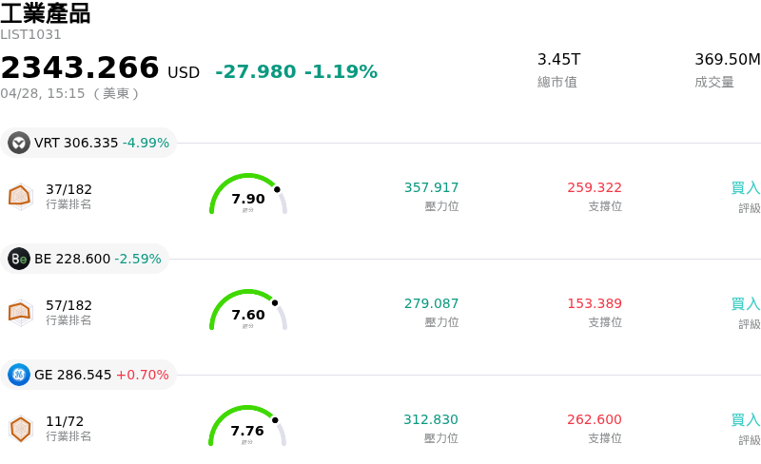Image resolution: width=761 pixels, height=464 pixels.
Task: Click the VRT 7.90 score gauge
Action: [x=247, y=196]
